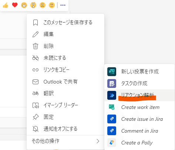Click the bookmark icon to save message
Screen dimensions: 175x150
coord(36,23)
